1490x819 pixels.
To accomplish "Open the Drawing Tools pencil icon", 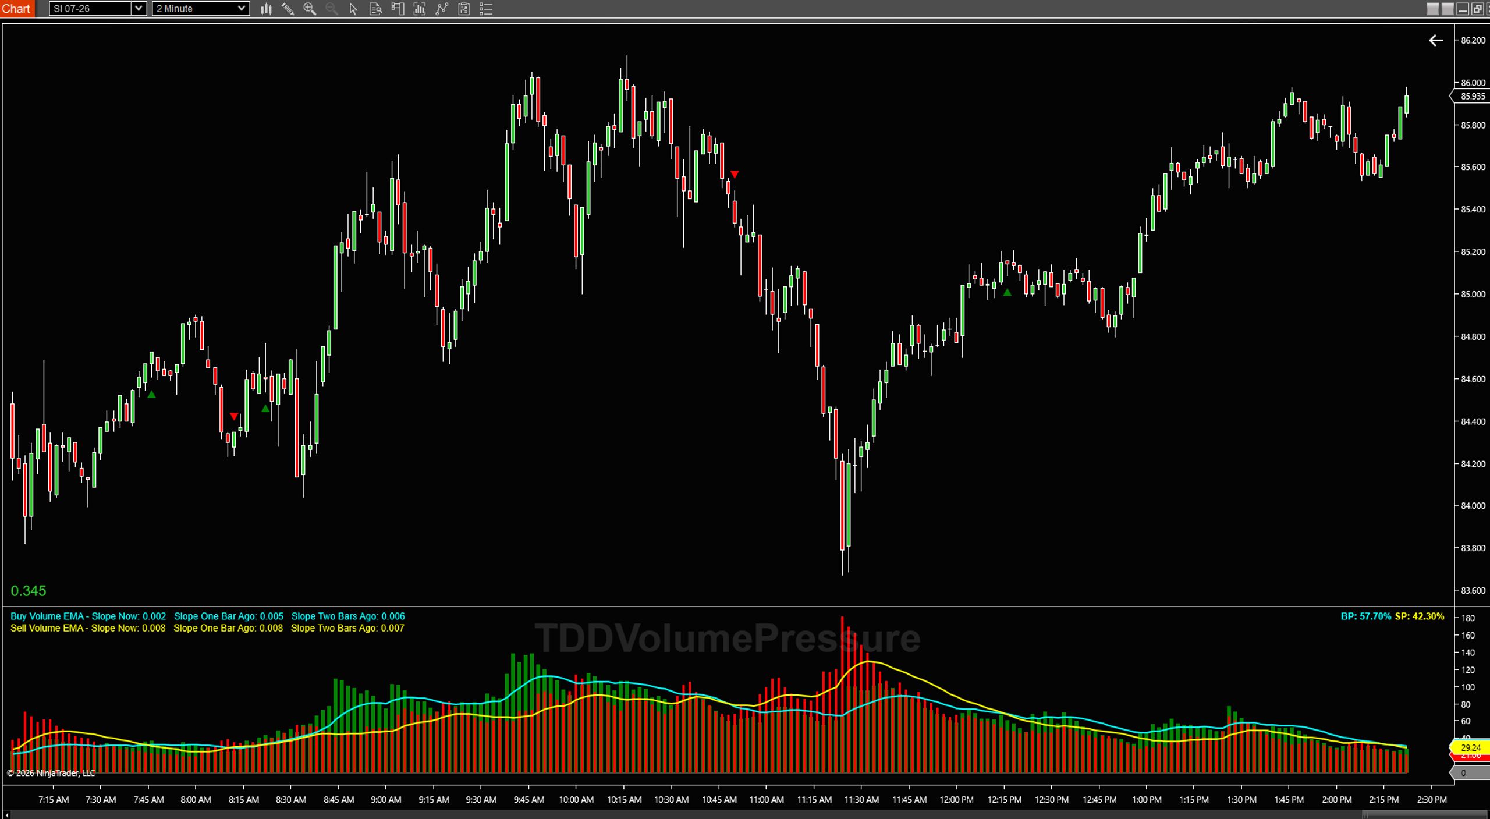I will point(288,9).
